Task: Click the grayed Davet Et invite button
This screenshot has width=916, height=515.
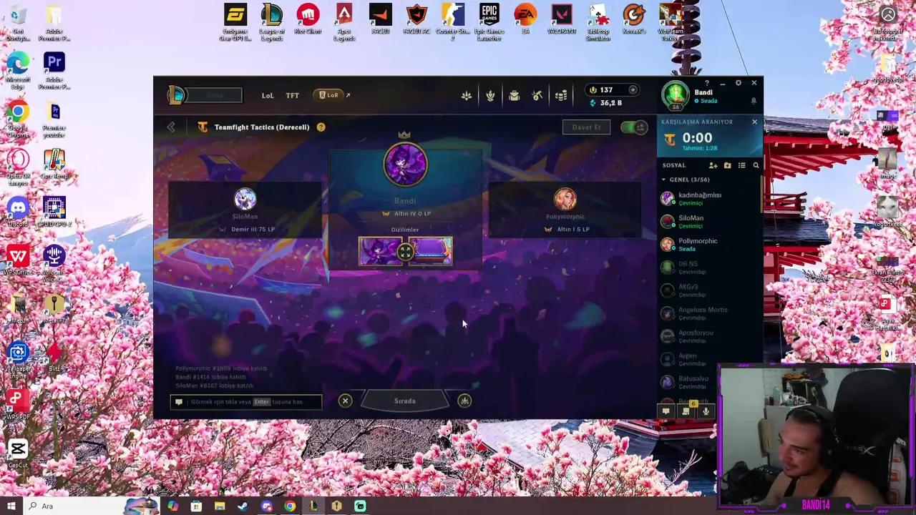Action: (586, 127)
